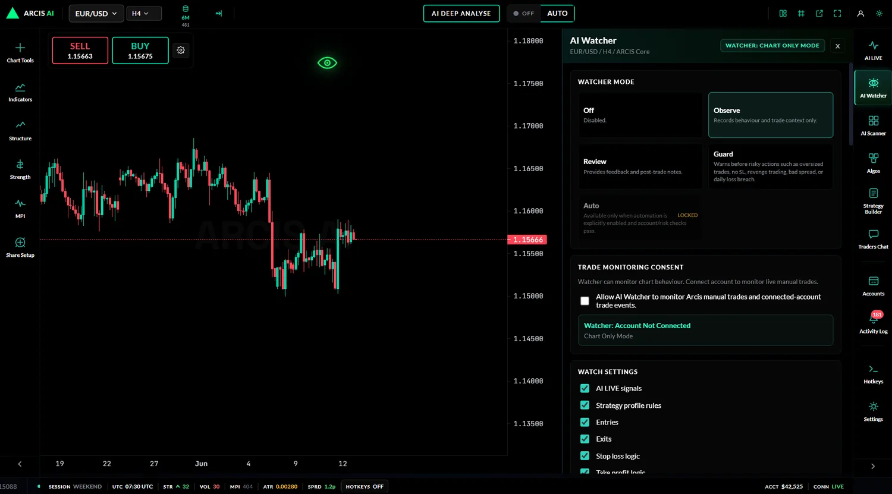Click the locked Auto watcher mode
The image size is (892, 494).
tap(640, 218)
